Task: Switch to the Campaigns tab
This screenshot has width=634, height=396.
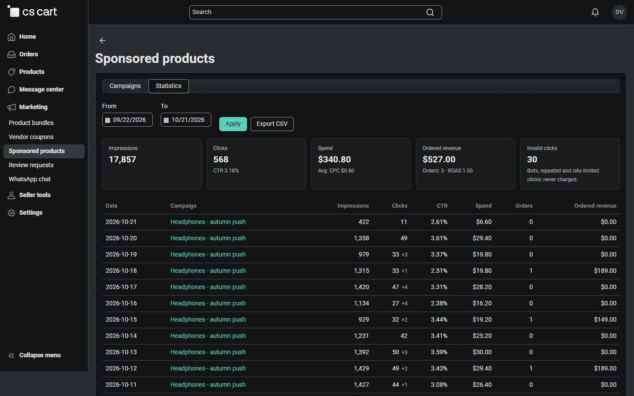Action: tap(125, 86)
